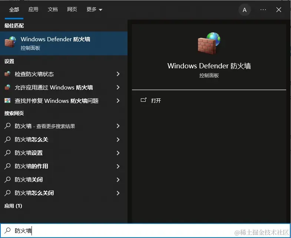Switch to the 文档 tab

click(x=53, y=9)
